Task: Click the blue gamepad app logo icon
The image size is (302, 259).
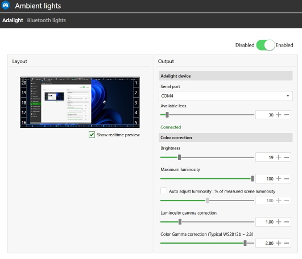Action: [5, 5]
